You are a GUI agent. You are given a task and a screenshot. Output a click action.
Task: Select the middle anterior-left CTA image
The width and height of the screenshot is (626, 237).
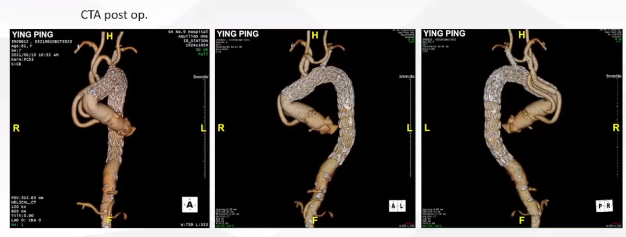tap(315, 127)
